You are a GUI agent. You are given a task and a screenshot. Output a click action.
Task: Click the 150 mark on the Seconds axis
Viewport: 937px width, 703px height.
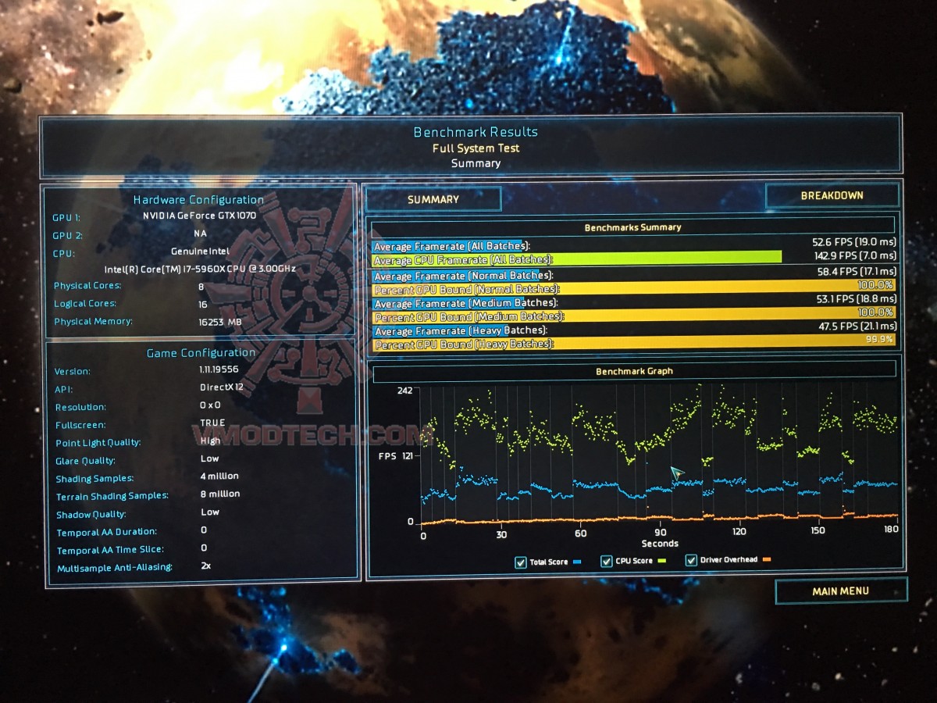(818, 530)
